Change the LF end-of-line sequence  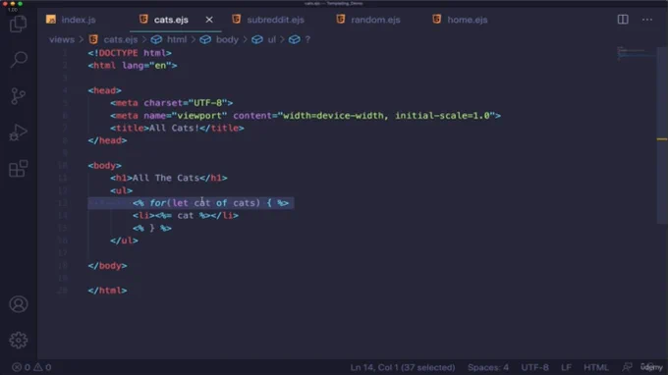[566, 367]
